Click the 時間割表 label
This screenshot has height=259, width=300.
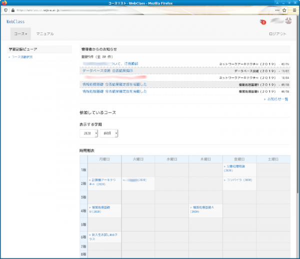(x=87, y=150)
